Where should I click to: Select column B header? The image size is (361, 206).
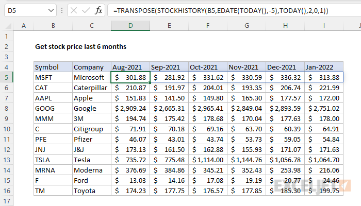53,26
